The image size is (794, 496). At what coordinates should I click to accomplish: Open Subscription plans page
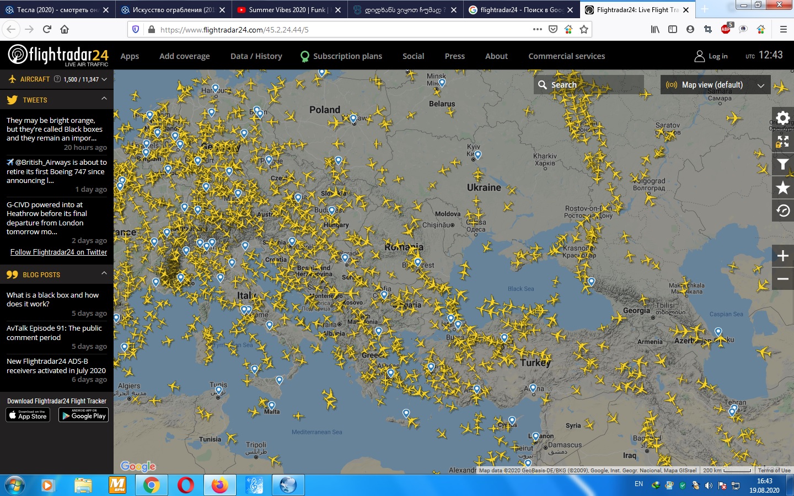tap(341, 56)
